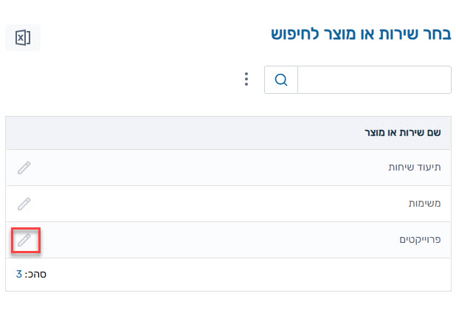Image resolution: width=456 pixels, height=327 pixels.
Task: Click the סהכ total label
Action: coord(35,275)
